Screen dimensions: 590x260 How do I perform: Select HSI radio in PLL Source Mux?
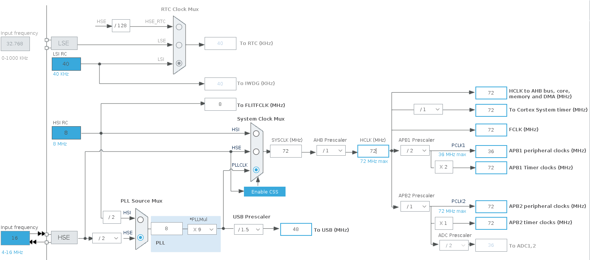141,219
